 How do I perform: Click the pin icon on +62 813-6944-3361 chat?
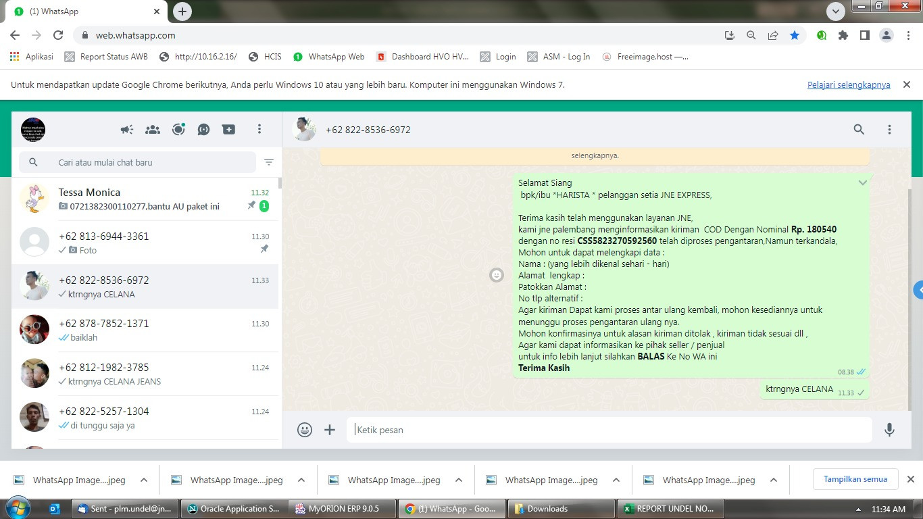pos(264,249)
